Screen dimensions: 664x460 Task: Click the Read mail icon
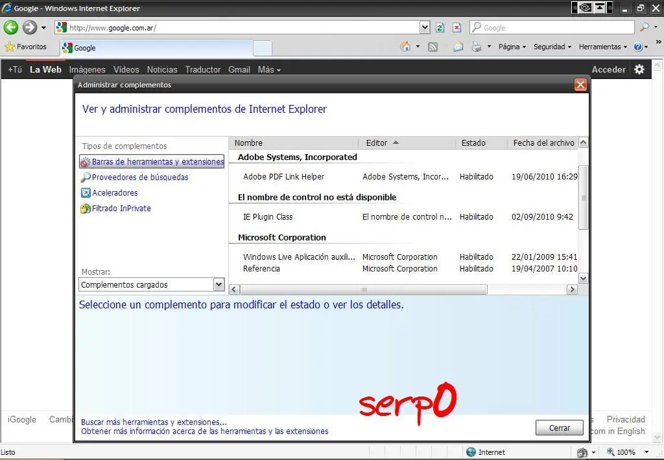tap(458, 47)
